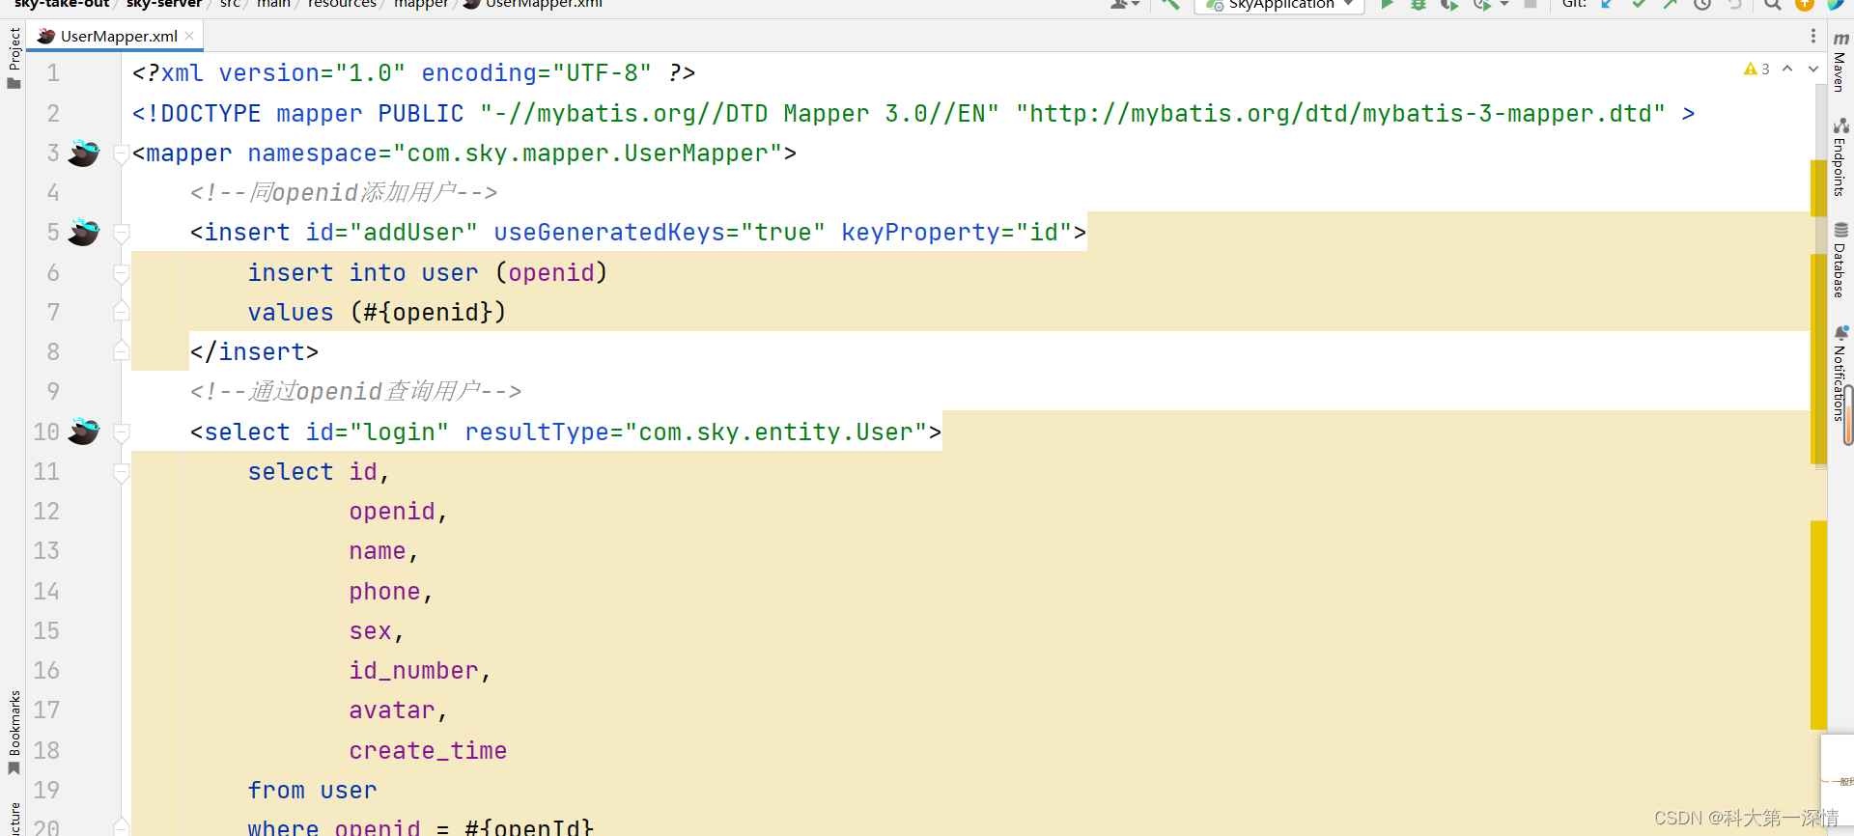This screenshot has height=836, width=1854.
Task: Open the Notifications tool window
Action: click(1840, 374)
